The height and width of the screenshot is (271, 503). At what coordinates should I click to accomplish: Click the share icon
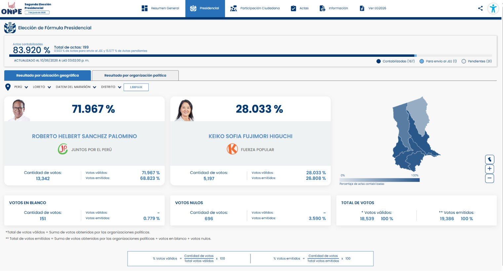click(x=480, y=8)
